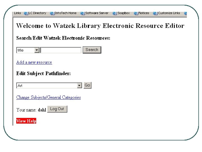Open the InfoTech Home shortcut
202x152 pixels.
tap(63, 13)
